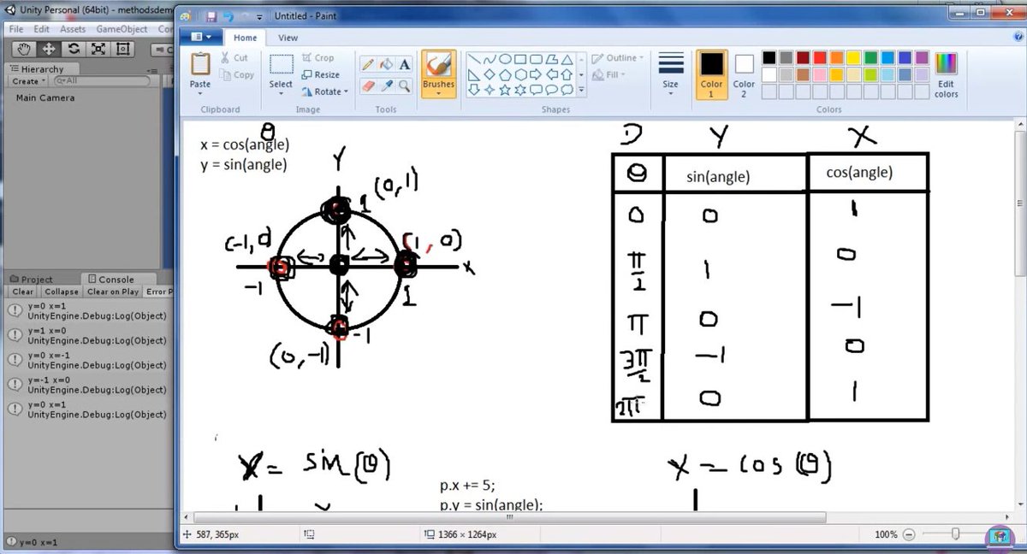Pick the yellow color swatch
The width and height of the screenshot is (1027, 554).
(854, 58)
